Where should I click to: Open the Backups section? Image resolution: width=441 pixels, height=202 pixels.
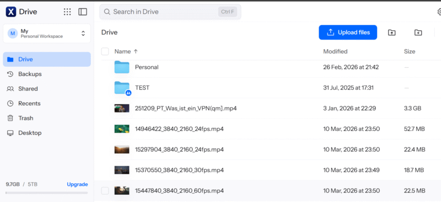tap(47, 74)
